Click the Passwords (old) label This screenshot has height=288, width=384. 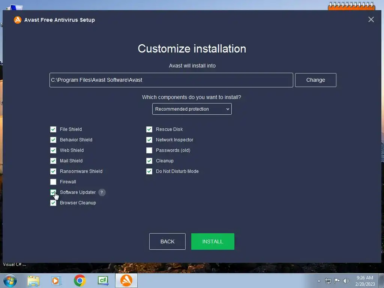173,150
